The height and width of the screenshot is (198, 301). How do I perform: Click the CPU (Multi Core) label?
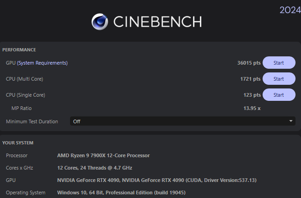[25, 79]
